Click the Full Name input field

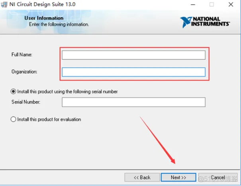tap(133, 55)
